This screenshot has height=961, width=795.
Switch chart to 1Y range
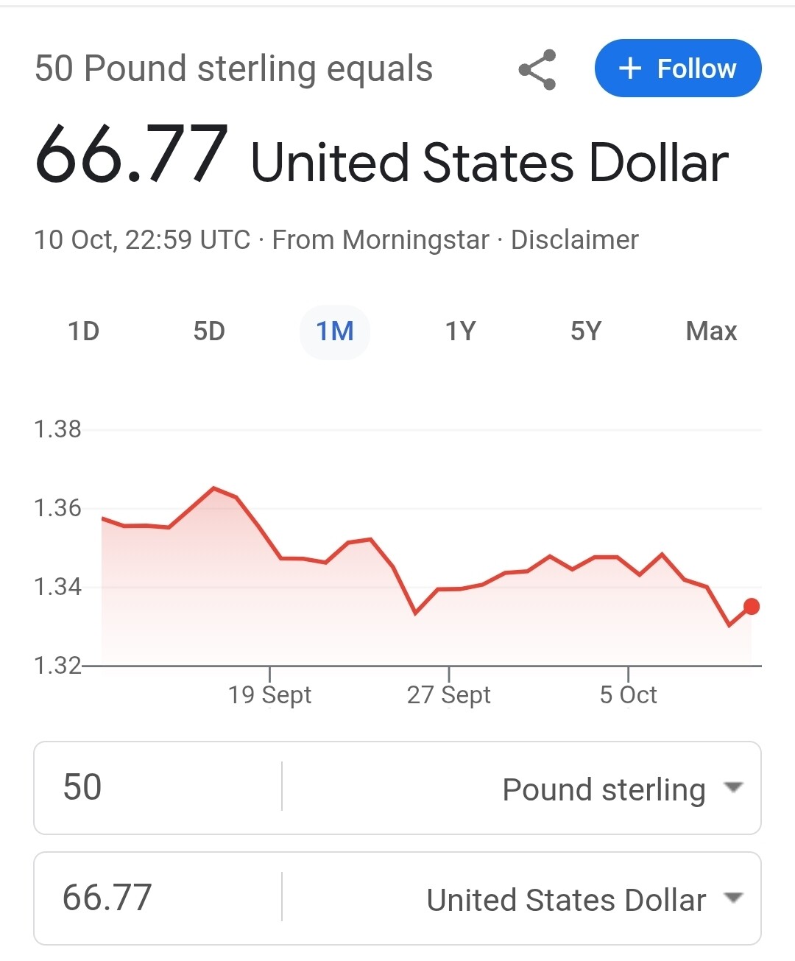[x=461, y=331]
